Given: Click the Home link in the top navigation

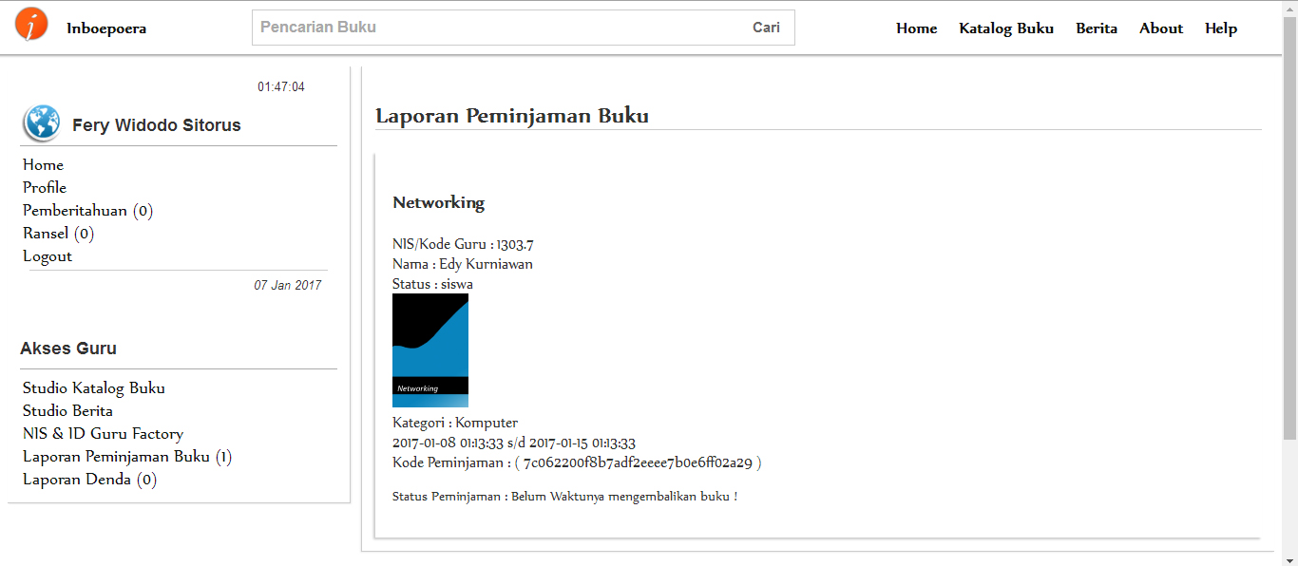Looking at the screenshot, I should [915, 28].
